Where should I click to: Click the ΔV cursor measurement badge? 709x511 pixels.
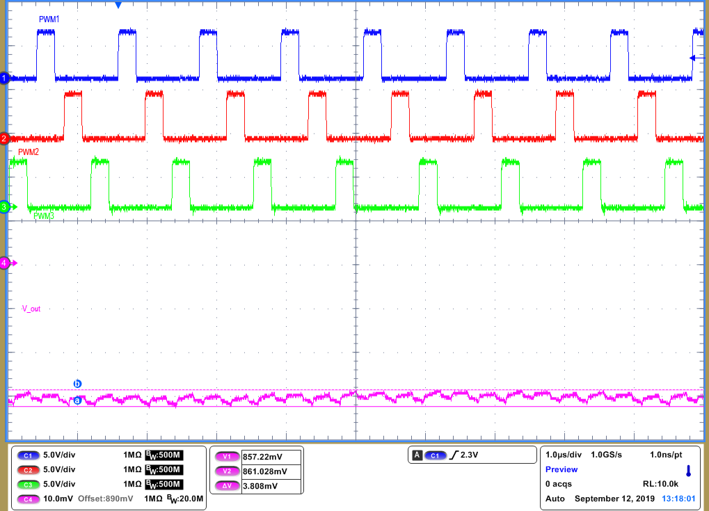(x=226, y=485)
